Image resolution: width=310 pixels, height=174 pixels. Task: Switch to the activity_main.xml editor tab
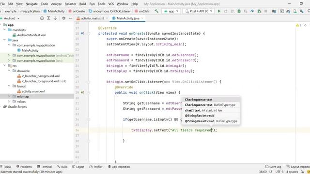93,18
